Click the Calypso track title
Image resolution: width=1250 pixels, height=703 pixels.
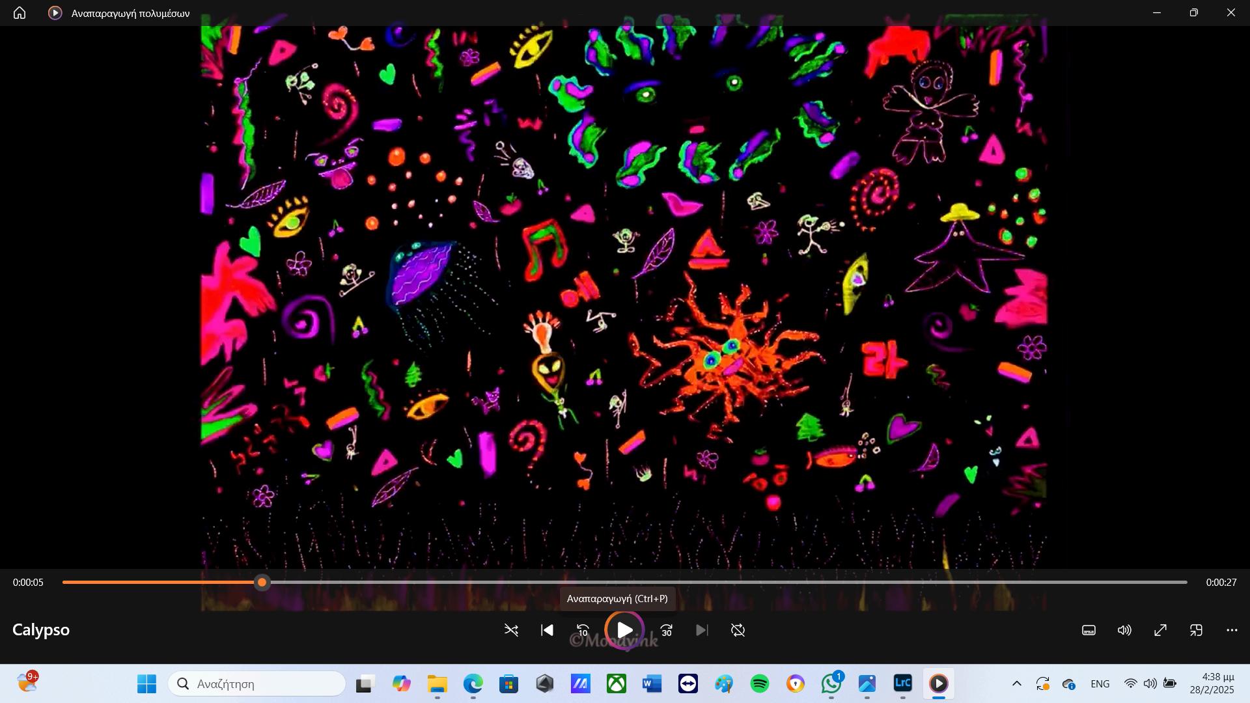(x=41, y=630)
